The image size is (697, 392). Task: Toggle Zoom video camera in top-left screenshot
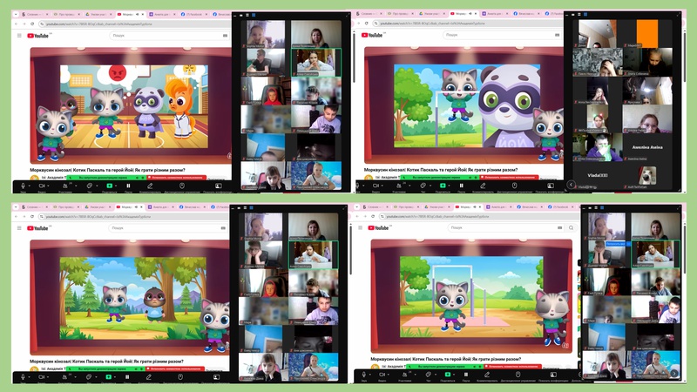pos(42,186)
